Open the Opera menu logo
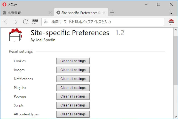 click(x=4, y=4)
